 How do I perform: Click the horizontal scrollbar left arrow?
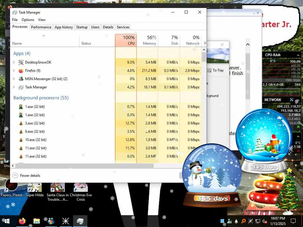point(13,166)
